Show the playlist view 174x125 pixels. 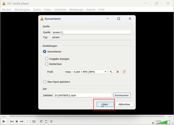pos(41,122)
